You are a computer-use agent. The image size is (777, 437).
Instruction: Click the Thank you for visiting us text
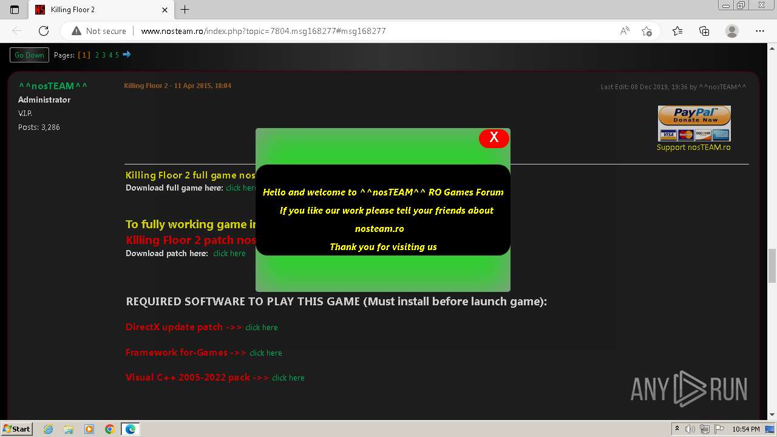point(383,246)
